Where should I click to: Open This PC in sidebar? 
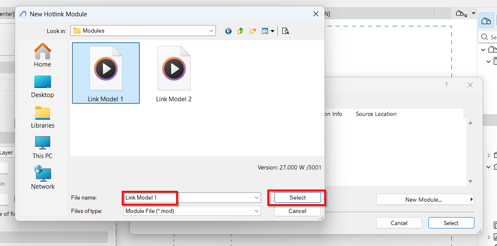(x=43, y=147)
